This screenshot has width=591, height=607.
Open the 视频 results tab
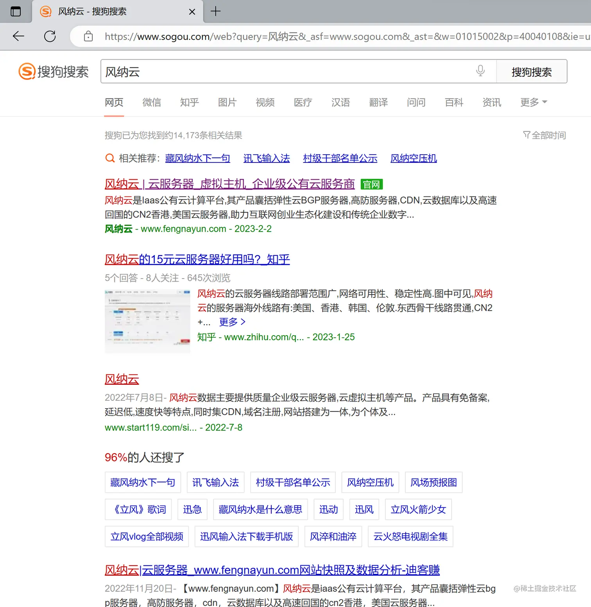(x=264, y=102)
